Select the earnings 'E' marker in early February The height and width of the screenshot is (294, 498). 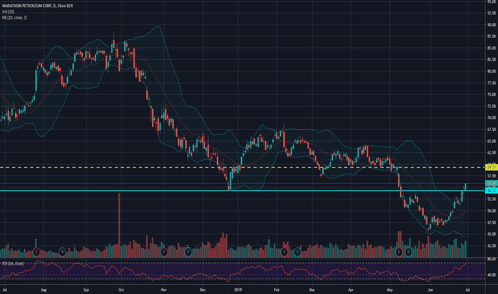pyautogui.click(x=284, y=252)
